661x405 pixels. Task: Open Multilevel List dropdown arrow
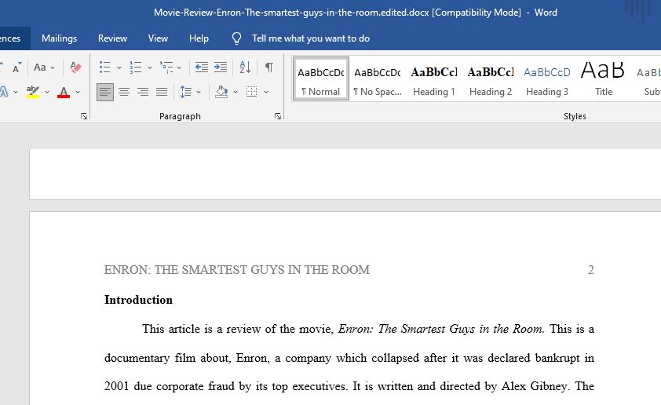(x=179, y=67)
